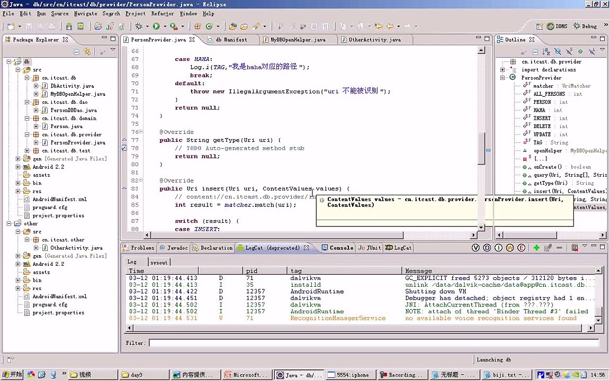Click the New Java Class toolbar icon
This screenshot has height=381, width=610.
point(209,26)
